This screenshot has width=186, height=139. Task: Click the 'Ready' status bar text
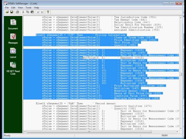click(7, 136)
